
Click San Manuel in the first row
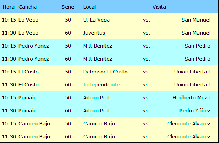[x=196, y=20]
